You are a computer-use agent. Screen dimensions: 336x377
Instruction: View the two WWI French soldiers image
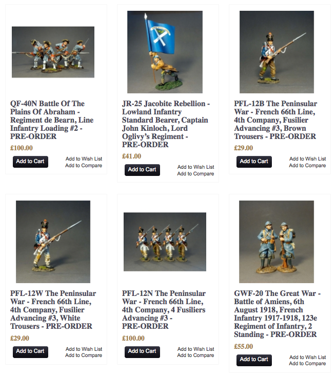click(x=276, y=242)
